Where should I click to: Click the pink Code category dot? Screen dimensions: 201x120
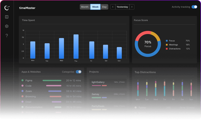pyautogui.click(x=22, y=85)
